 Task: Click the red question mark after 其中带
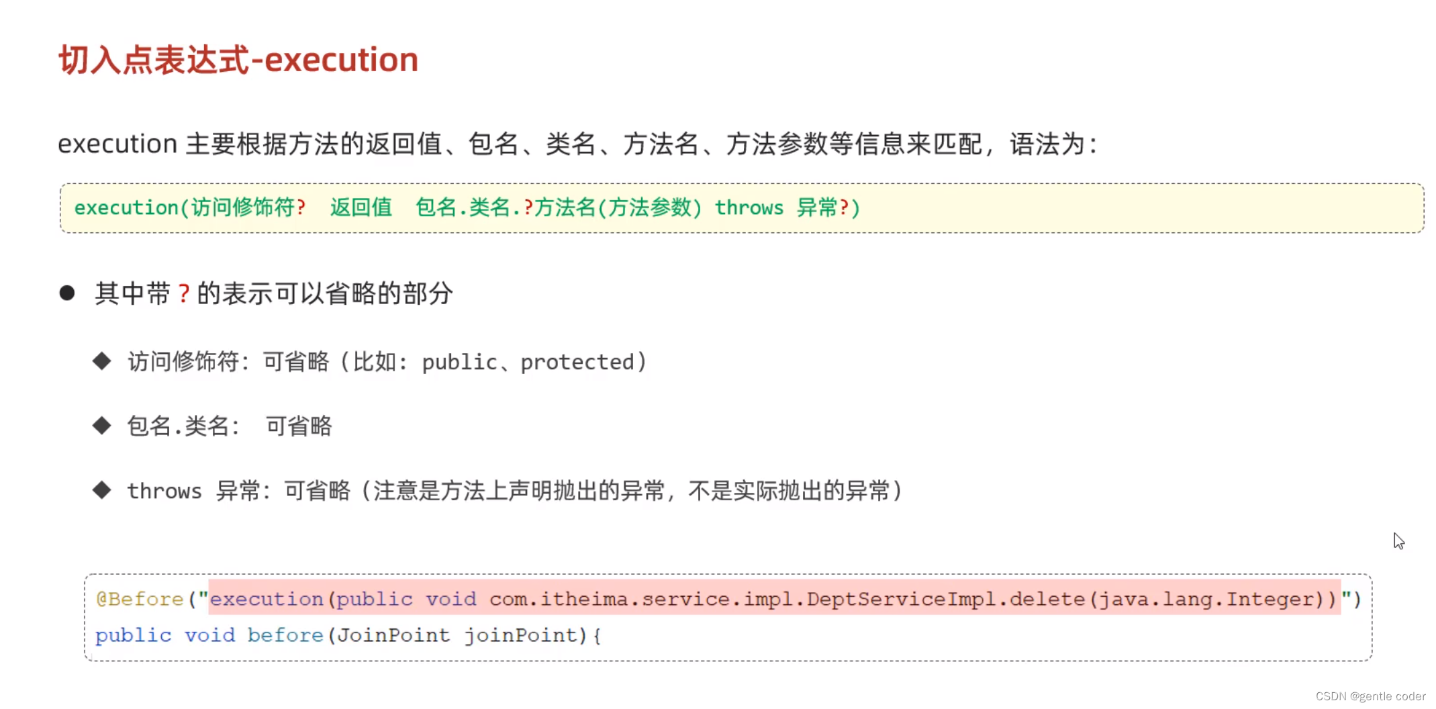point(184,293)
